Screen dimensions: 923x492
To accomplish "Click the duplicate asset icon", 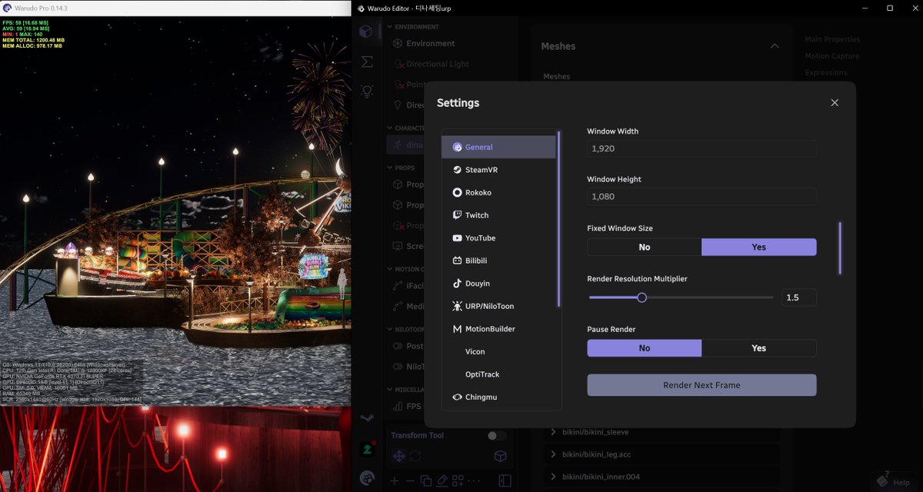I will [426, 480].
